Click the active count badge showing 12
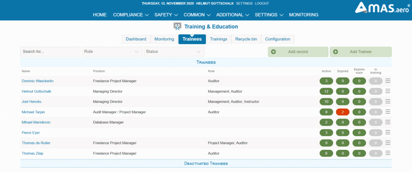Viewport: 412px width, 172px height. tap(326, 91)
